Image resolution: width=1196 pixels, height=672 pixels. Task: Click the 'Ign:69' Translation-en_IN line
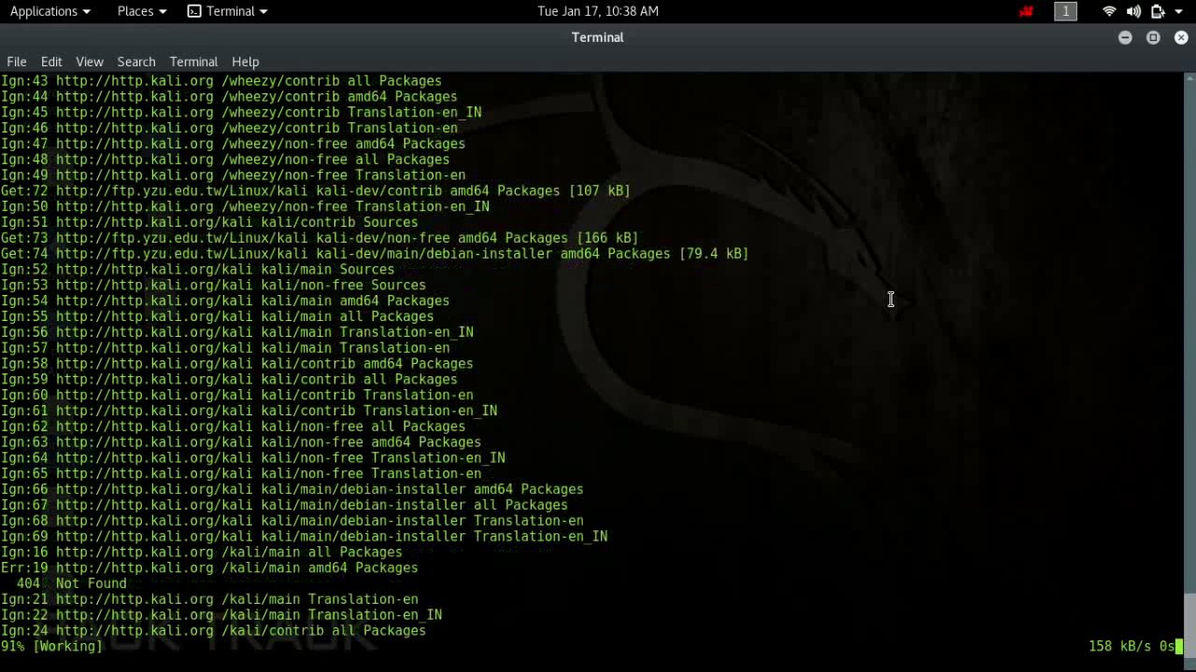(x=304, y=537)
